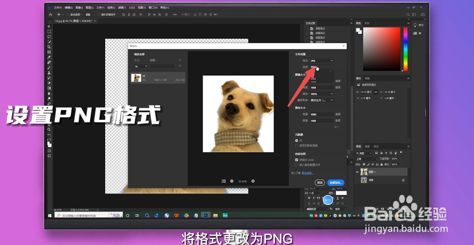Toggle the embed color profile checkbox
This screenshot has height=245, width=474.
[x=297, y=165]
